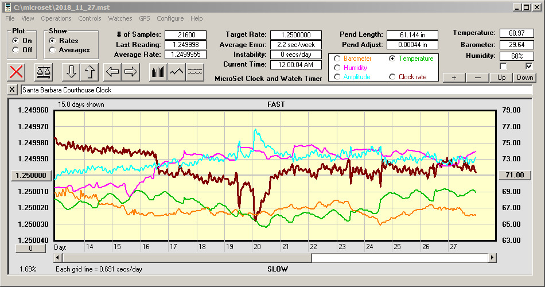Viewport: 545px width, 287px height.
Task: Click the plus button
Action: (454, 77)
